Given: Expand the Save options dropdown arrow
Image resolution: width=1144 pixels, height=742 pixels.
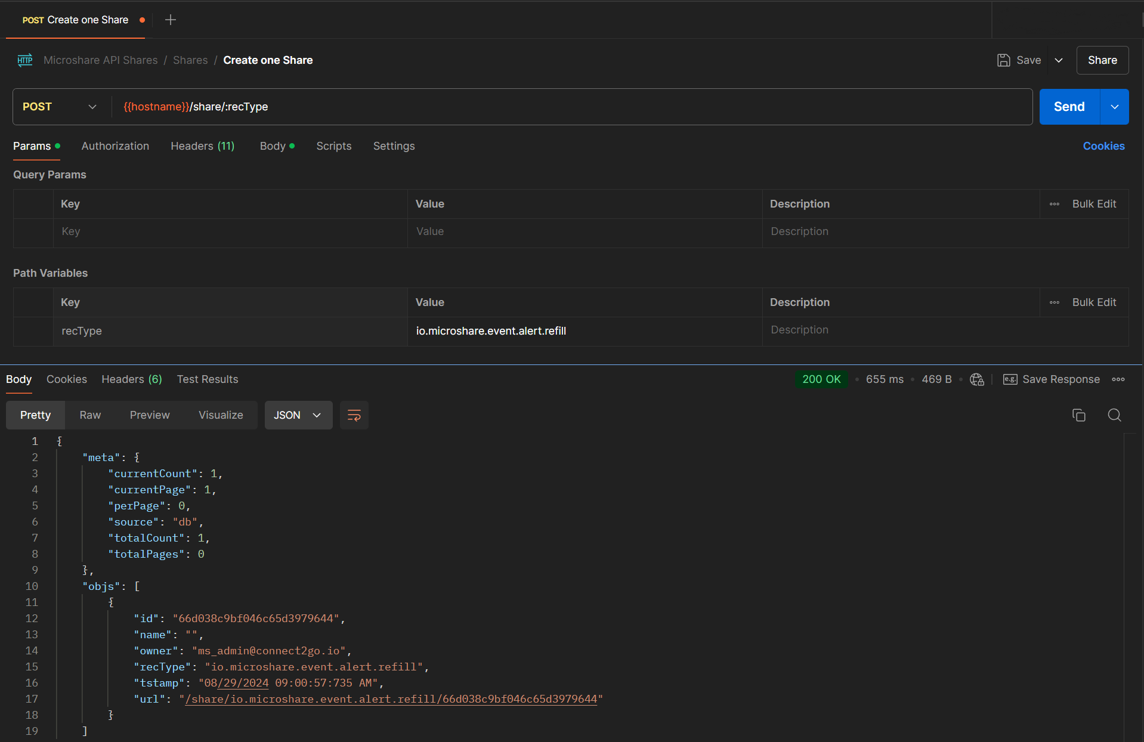Looking at the screenshot, I should (x=1059, y=60).
